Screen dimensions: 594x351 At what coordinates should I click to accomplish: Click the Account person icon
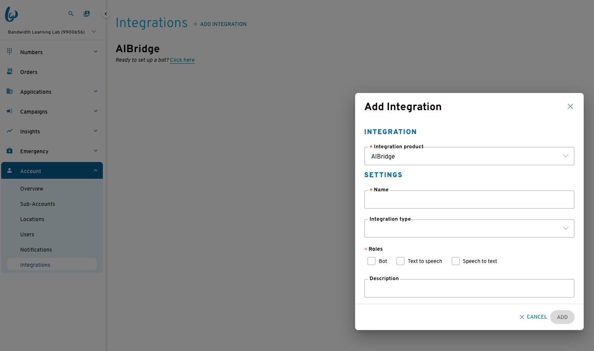[10, 170]
